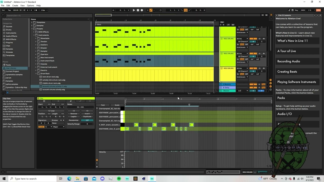
Task: Toggle the headphone note preview icon
Action: 97,108
